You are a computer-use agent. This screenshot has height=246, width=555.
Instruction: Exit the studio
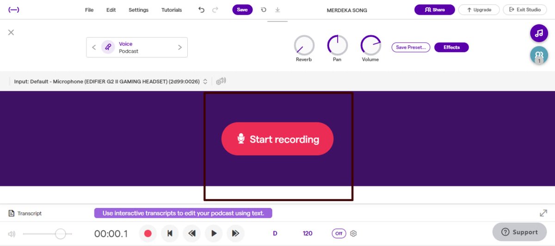pos(524,10)
